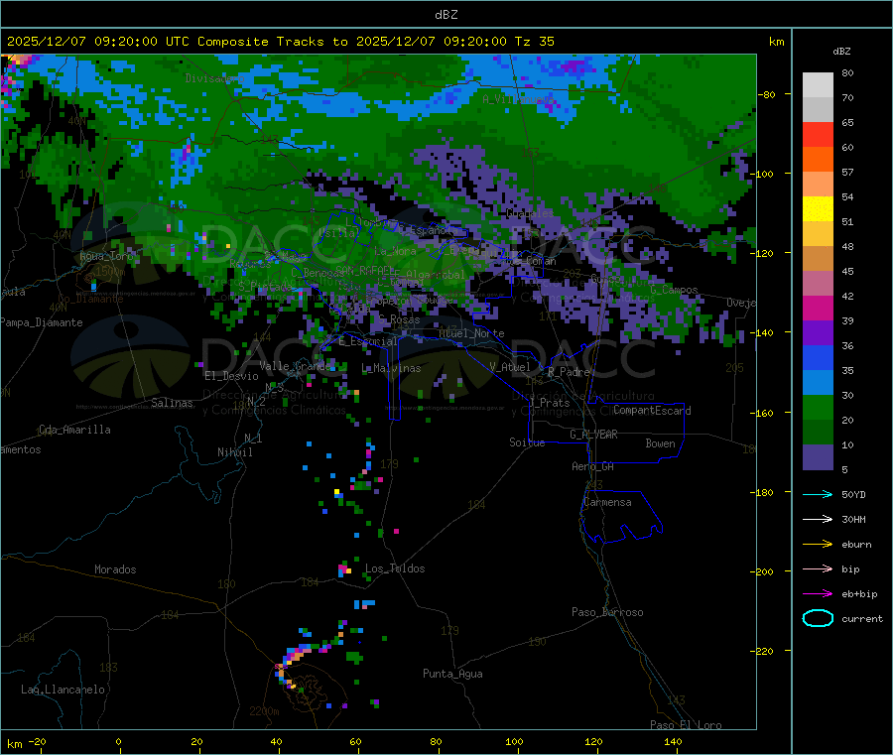
Task: Select the 42 dBZ pink swatch
Action: pyautogui.click(x=818, y=284)
